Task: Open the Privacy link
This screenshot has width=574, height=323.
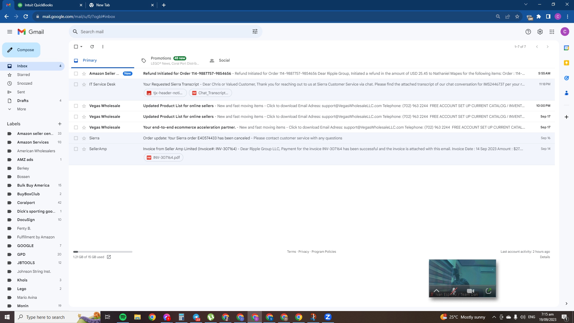Action: (304, 252)
